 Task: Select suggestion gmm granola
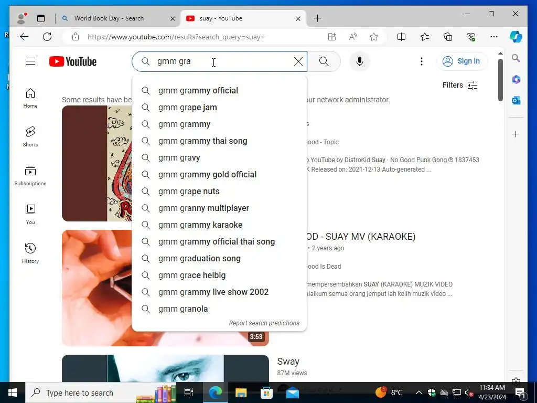point(219,309)
